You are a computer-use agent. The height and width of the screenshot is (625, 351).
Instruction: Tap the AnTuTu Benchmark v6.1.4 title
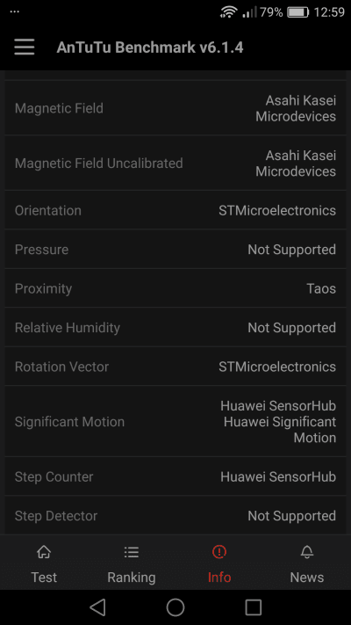click(150, 47)
